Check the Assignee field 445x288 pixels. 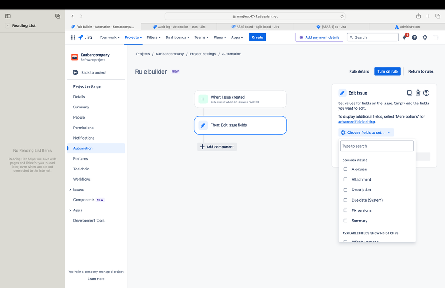click(x=345, y=169)
